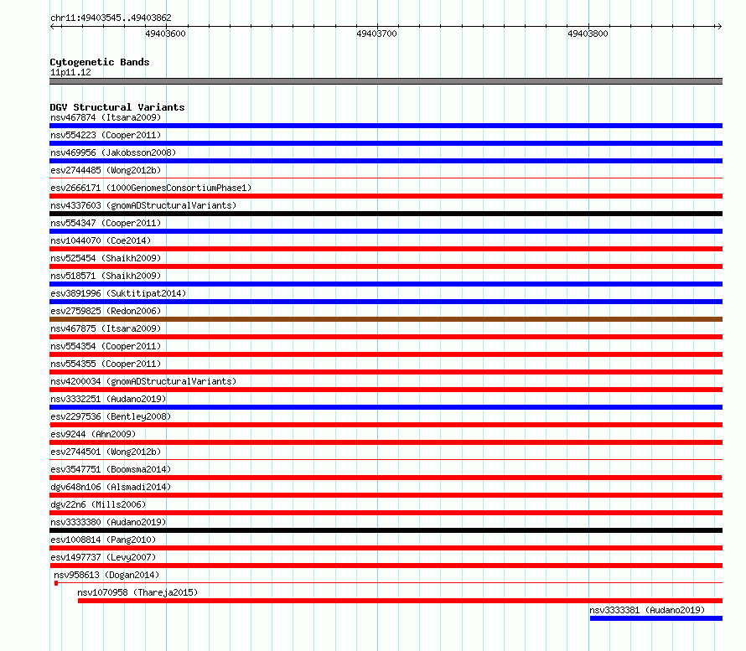This screenshot has height=651, width=746.
Task: Select the dgv22n6 (Mills2006) label
Action: tap(98, 504)
